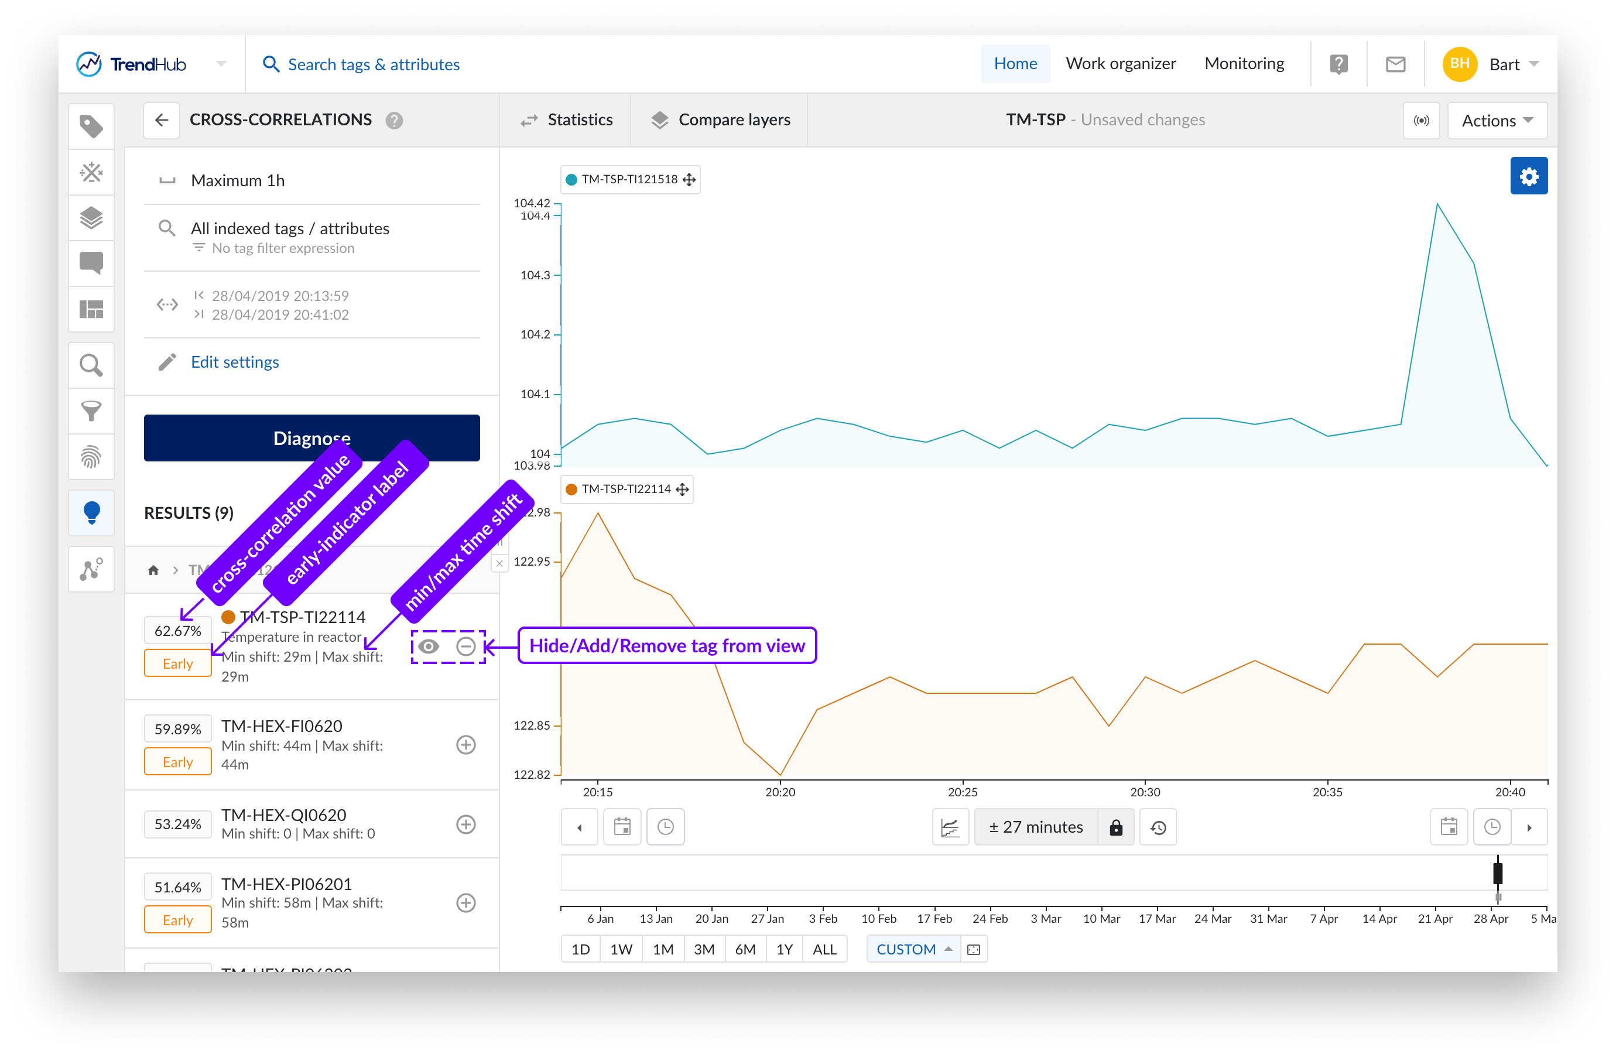Toggle the lock beside ± 27 minutes
Image resolution: width=1616 pixels, height=1054 pixels.
pyautogui.click(x=1115, y=827)
